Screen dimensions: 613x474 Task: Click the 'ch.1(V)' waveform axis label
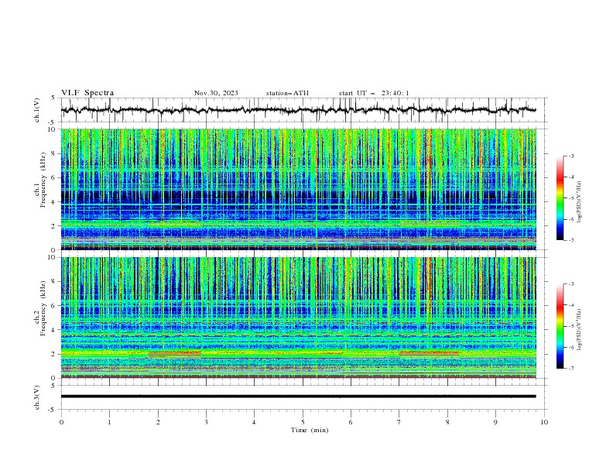37,110
